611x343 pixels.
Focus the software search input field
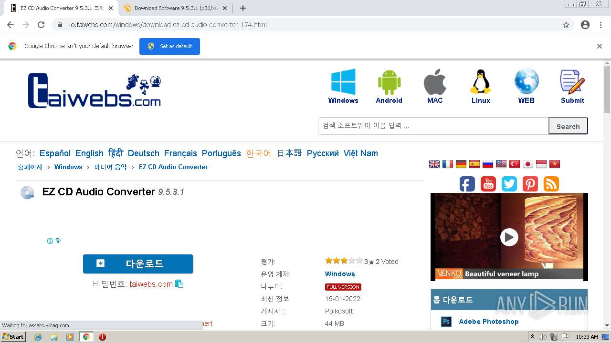click(433, 126)
